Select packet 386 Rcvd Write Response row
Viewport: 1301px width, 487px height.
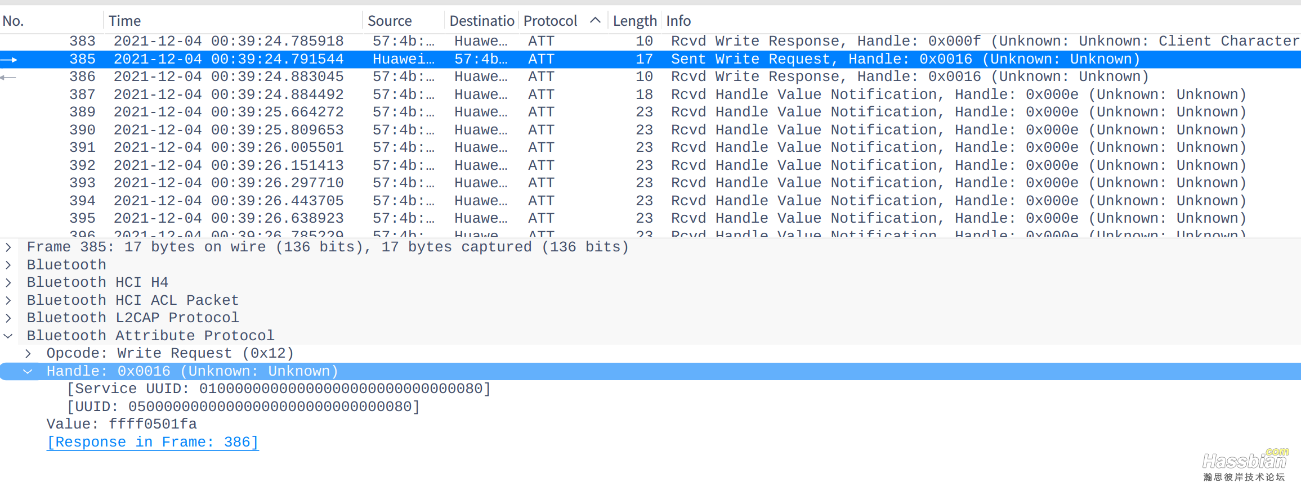650,76
